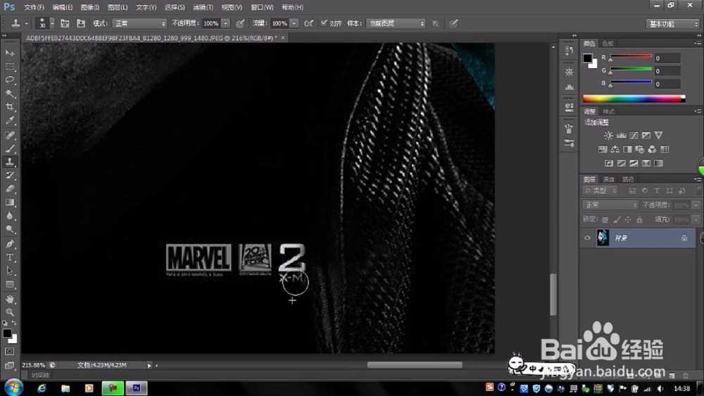The image size is (704, 396).
Task: Open the 滤镜(T) menu
Action: tap(203, 7)
